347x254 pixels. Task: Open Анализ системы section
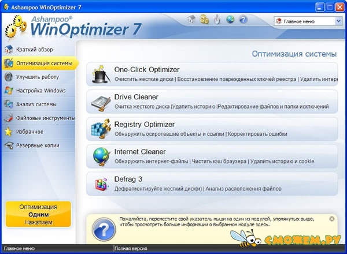coord(39,104)
